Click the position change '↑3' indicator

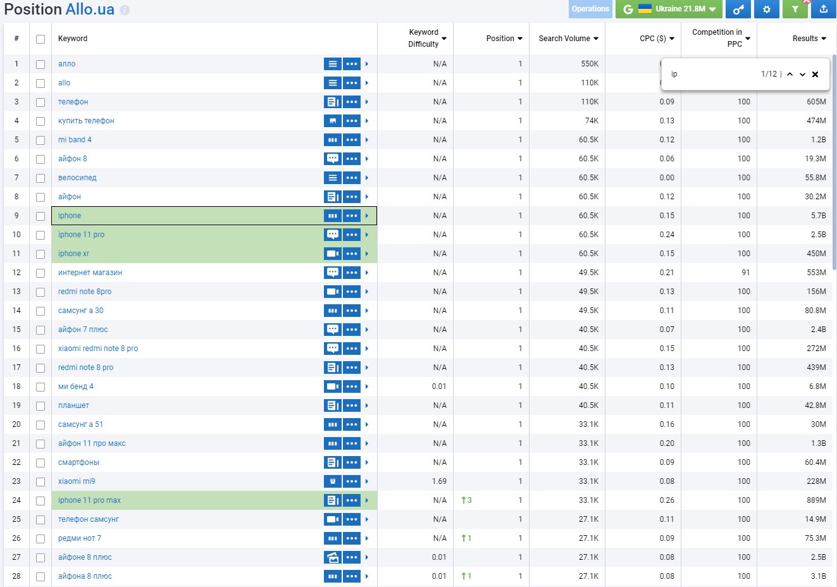point(467,500)
